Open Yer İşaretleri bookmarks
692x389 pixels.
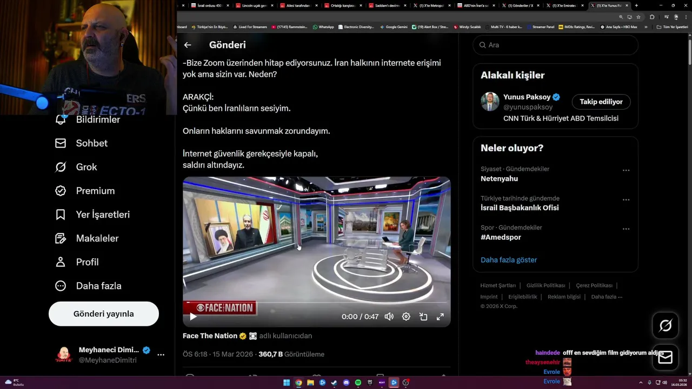point(93,214)
